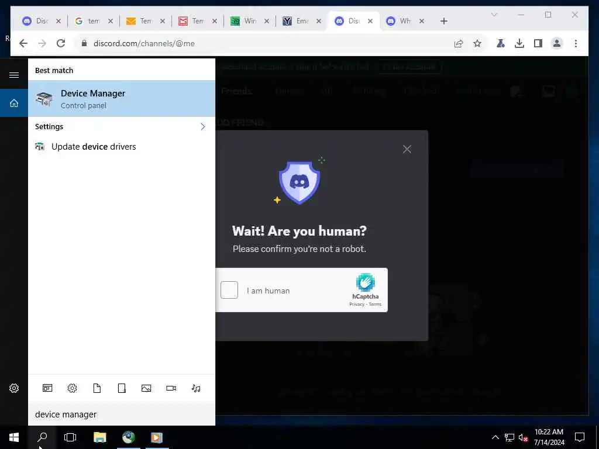Open hCaptcha Privacy link

pyautogui.click(x=357, y=304)
